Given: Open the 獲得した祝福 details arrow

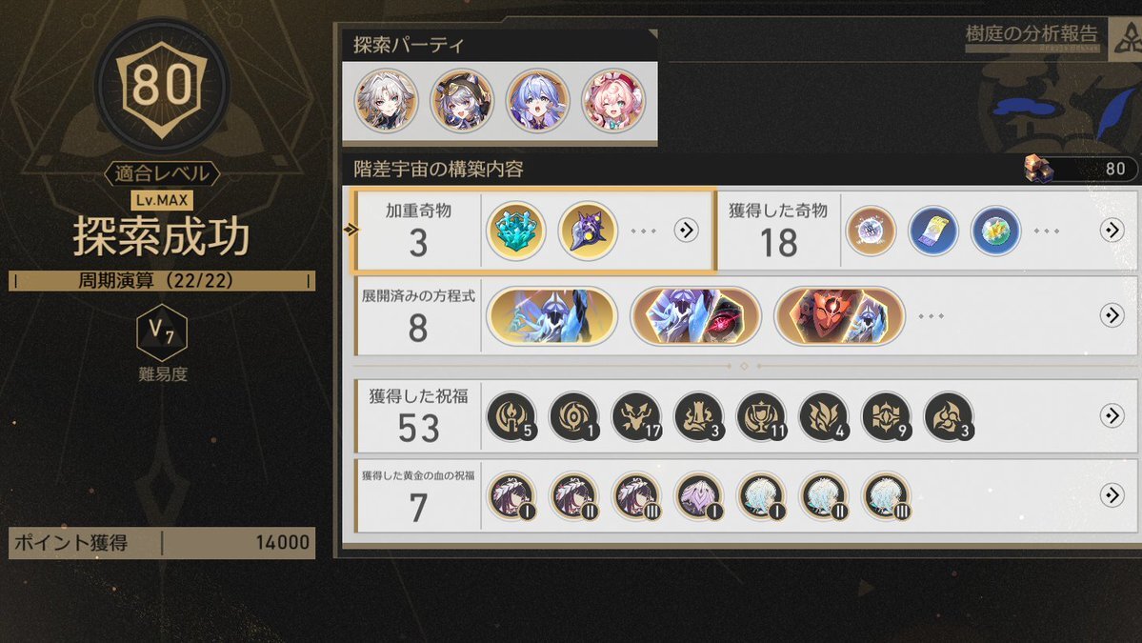Looking at the screenshot, I should click(x=1112, y=415).
